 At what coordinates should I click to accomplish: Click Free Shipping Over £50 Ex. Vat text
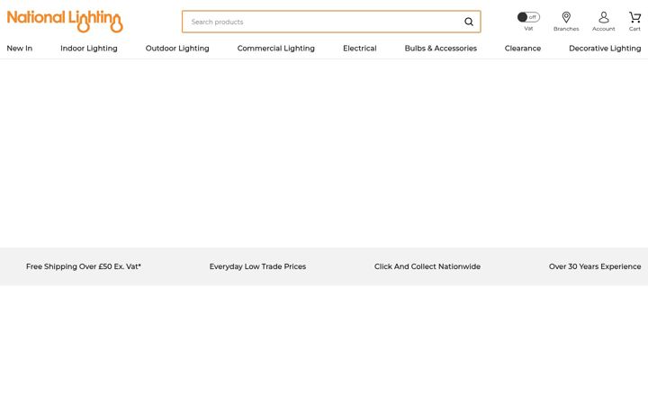click(84, 266)
